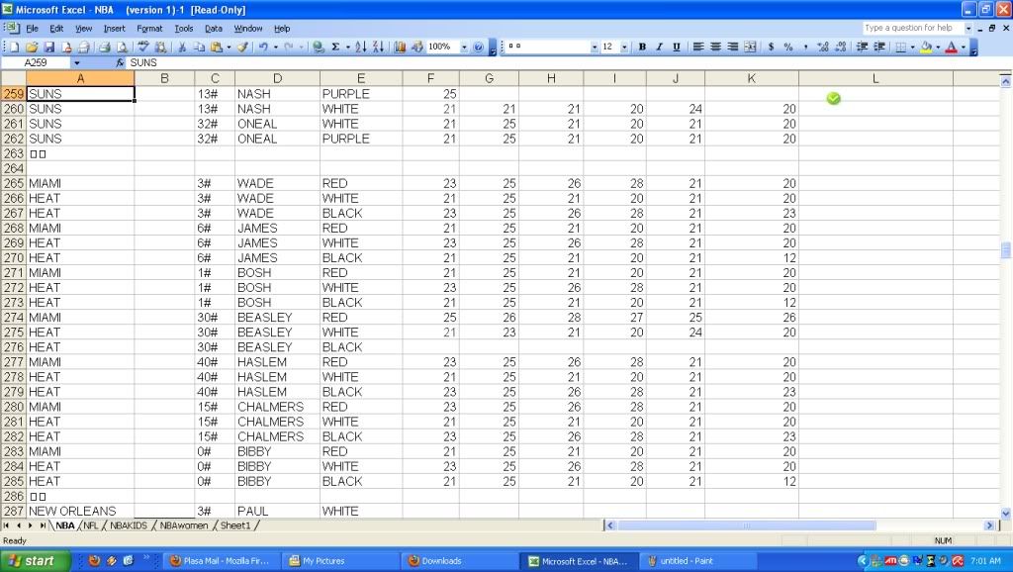Apply the red font color

[x=951, y=48]
